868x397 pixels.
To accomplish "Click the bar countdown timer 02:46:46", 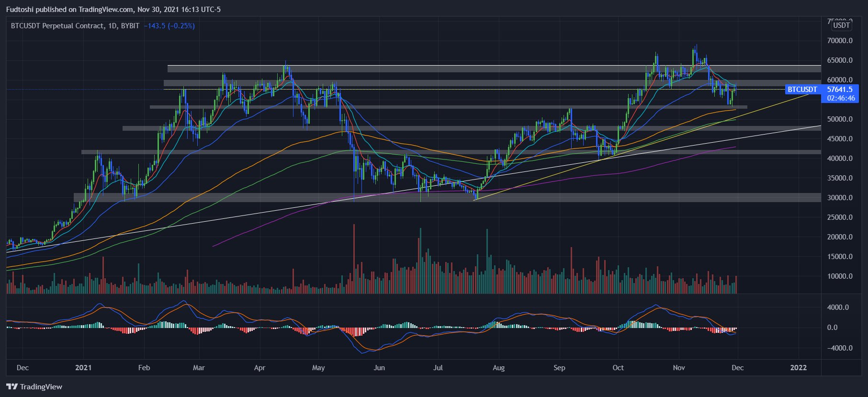I will click(x=841, y=98).
